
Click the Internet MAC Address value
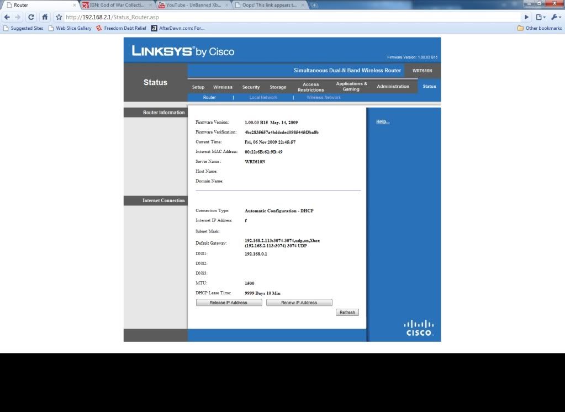pyautogui.click(x=263, y=152)
